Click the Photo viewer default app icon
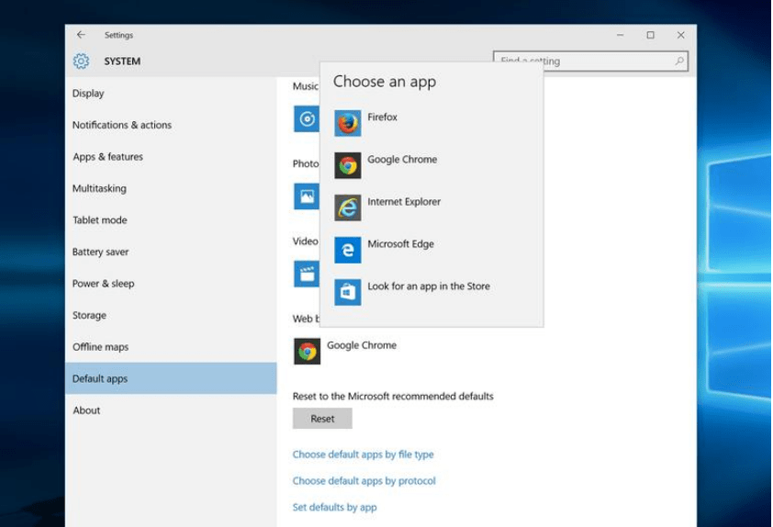The image size is (773, 527). coord(307,196)
